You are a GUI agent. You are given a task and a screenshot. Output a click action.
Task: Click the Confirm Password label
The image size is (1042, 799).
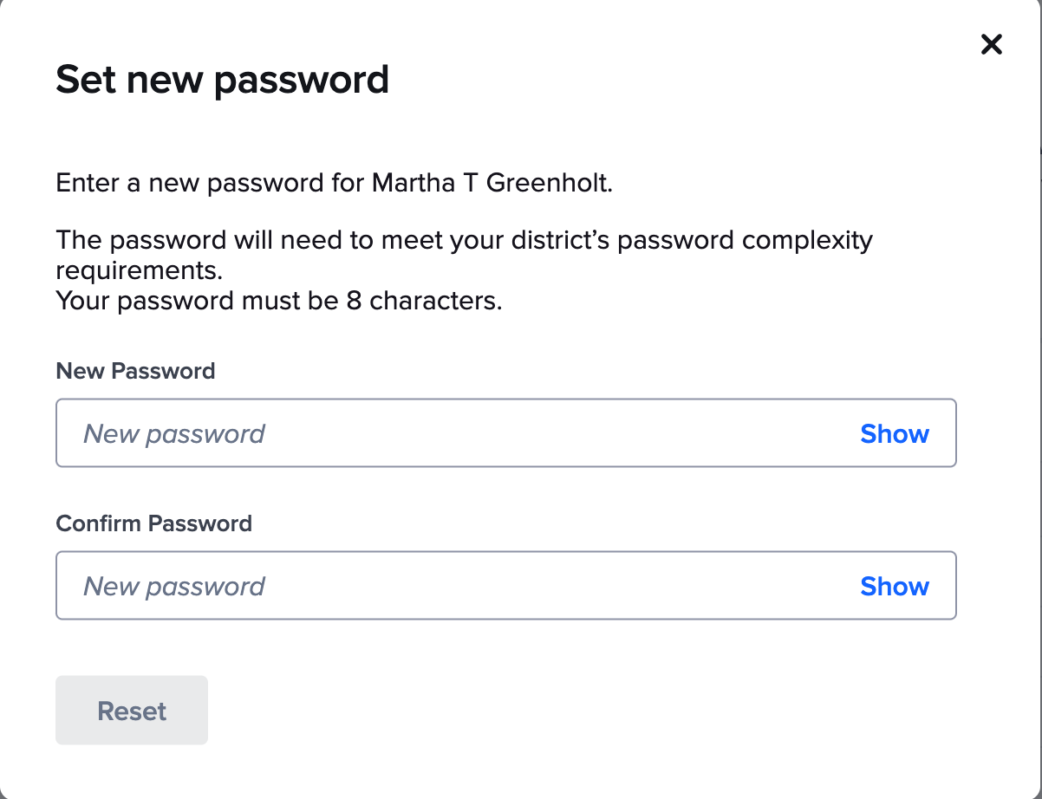[153, 523]
